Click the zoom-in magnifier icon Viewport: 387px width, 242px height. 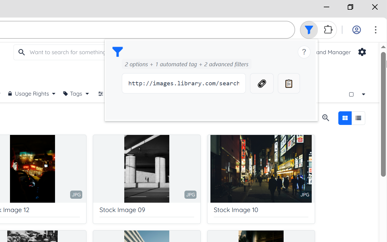coord(326,118)
